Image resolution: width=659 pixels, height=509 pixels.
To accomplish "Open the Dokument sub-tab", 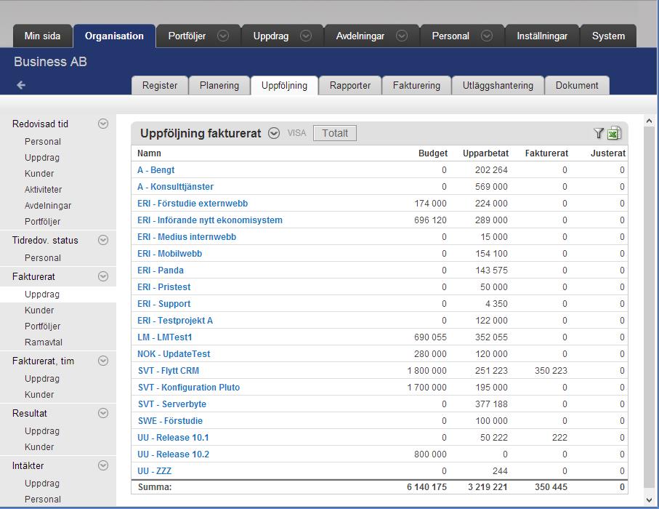I will pos(577,85).
